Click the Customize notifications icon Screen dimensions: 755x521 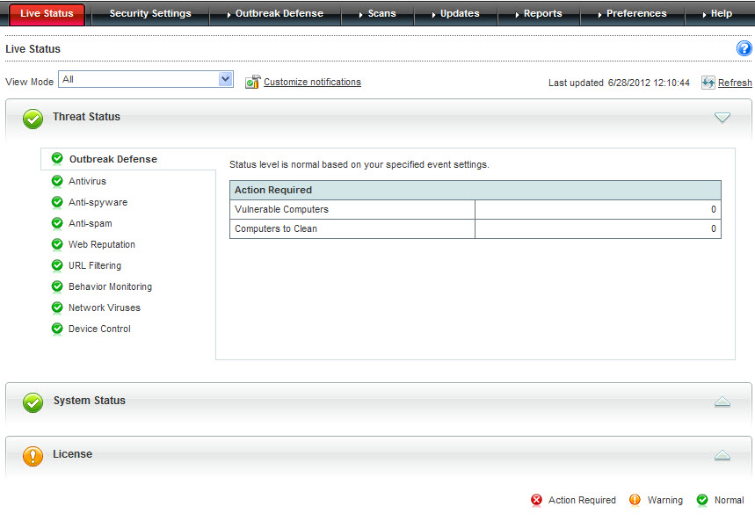point(252,82)
